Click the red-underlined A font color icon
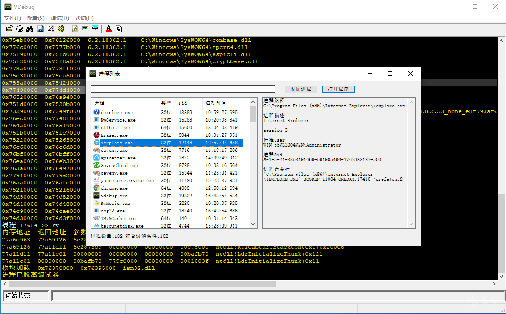The image size is (506, 314). 109,29
